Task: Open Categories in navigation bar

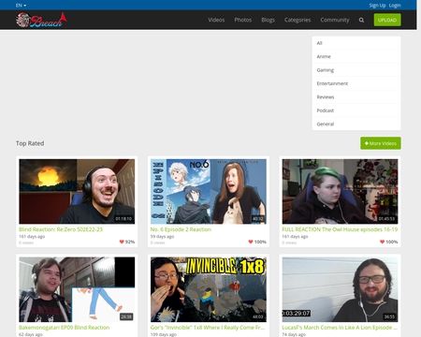Action: [298, 20]
